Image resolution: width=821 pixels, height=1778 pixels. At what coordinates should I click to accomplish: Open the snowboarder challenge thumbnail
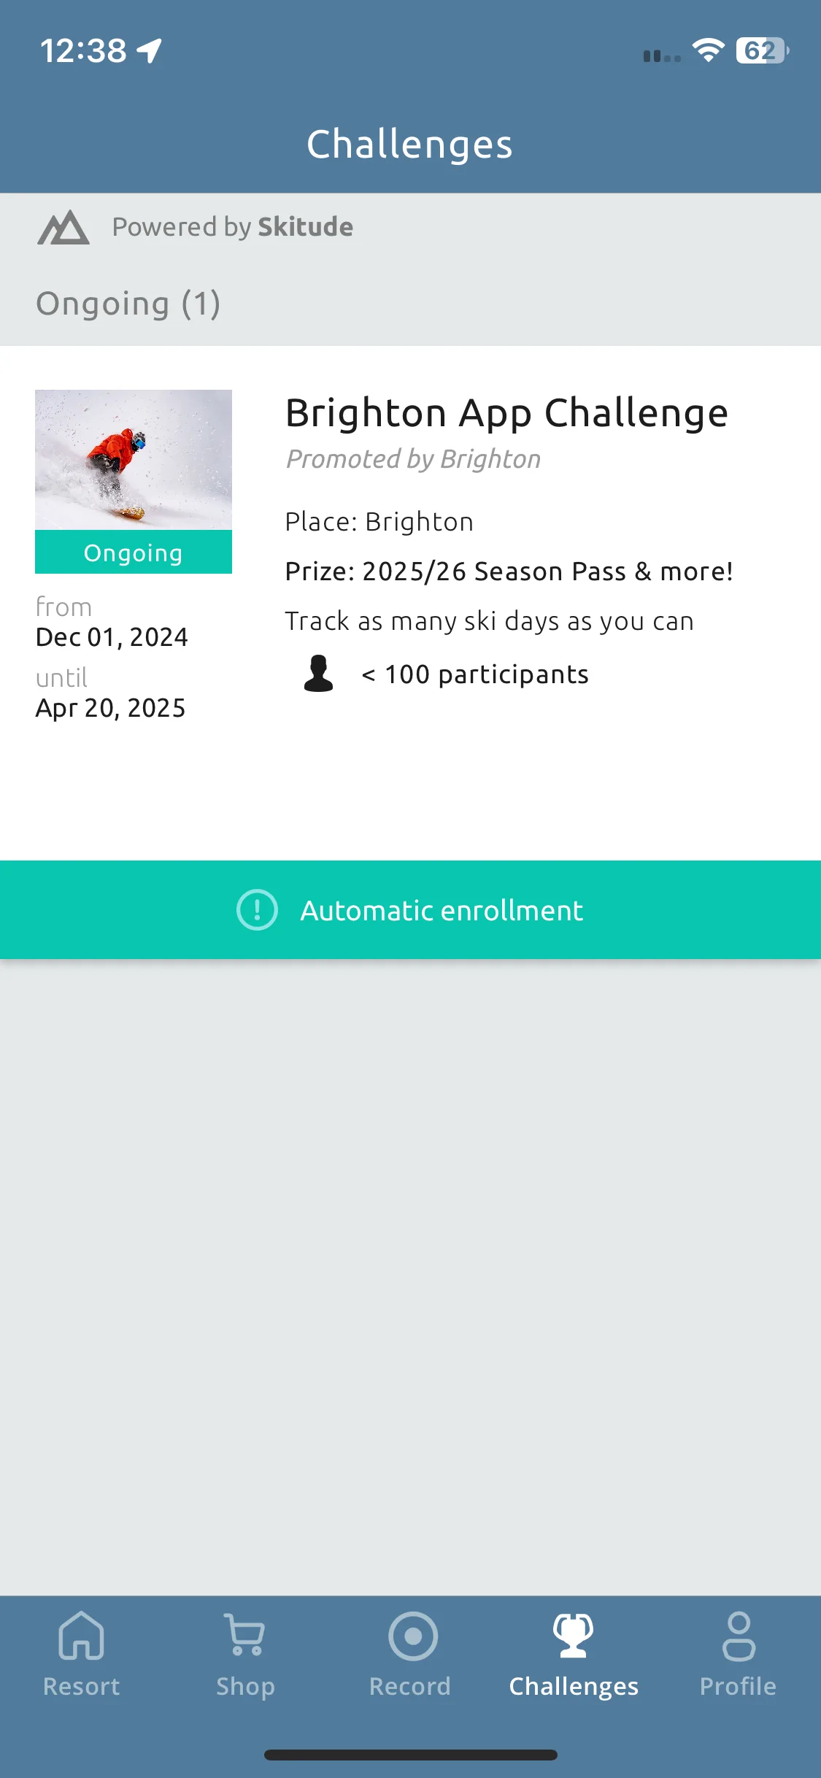pyautogui.click(x=134, y=460)
